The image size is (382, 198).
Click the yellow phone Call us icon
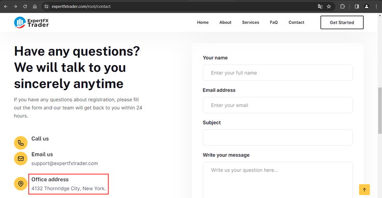(21, 143)
